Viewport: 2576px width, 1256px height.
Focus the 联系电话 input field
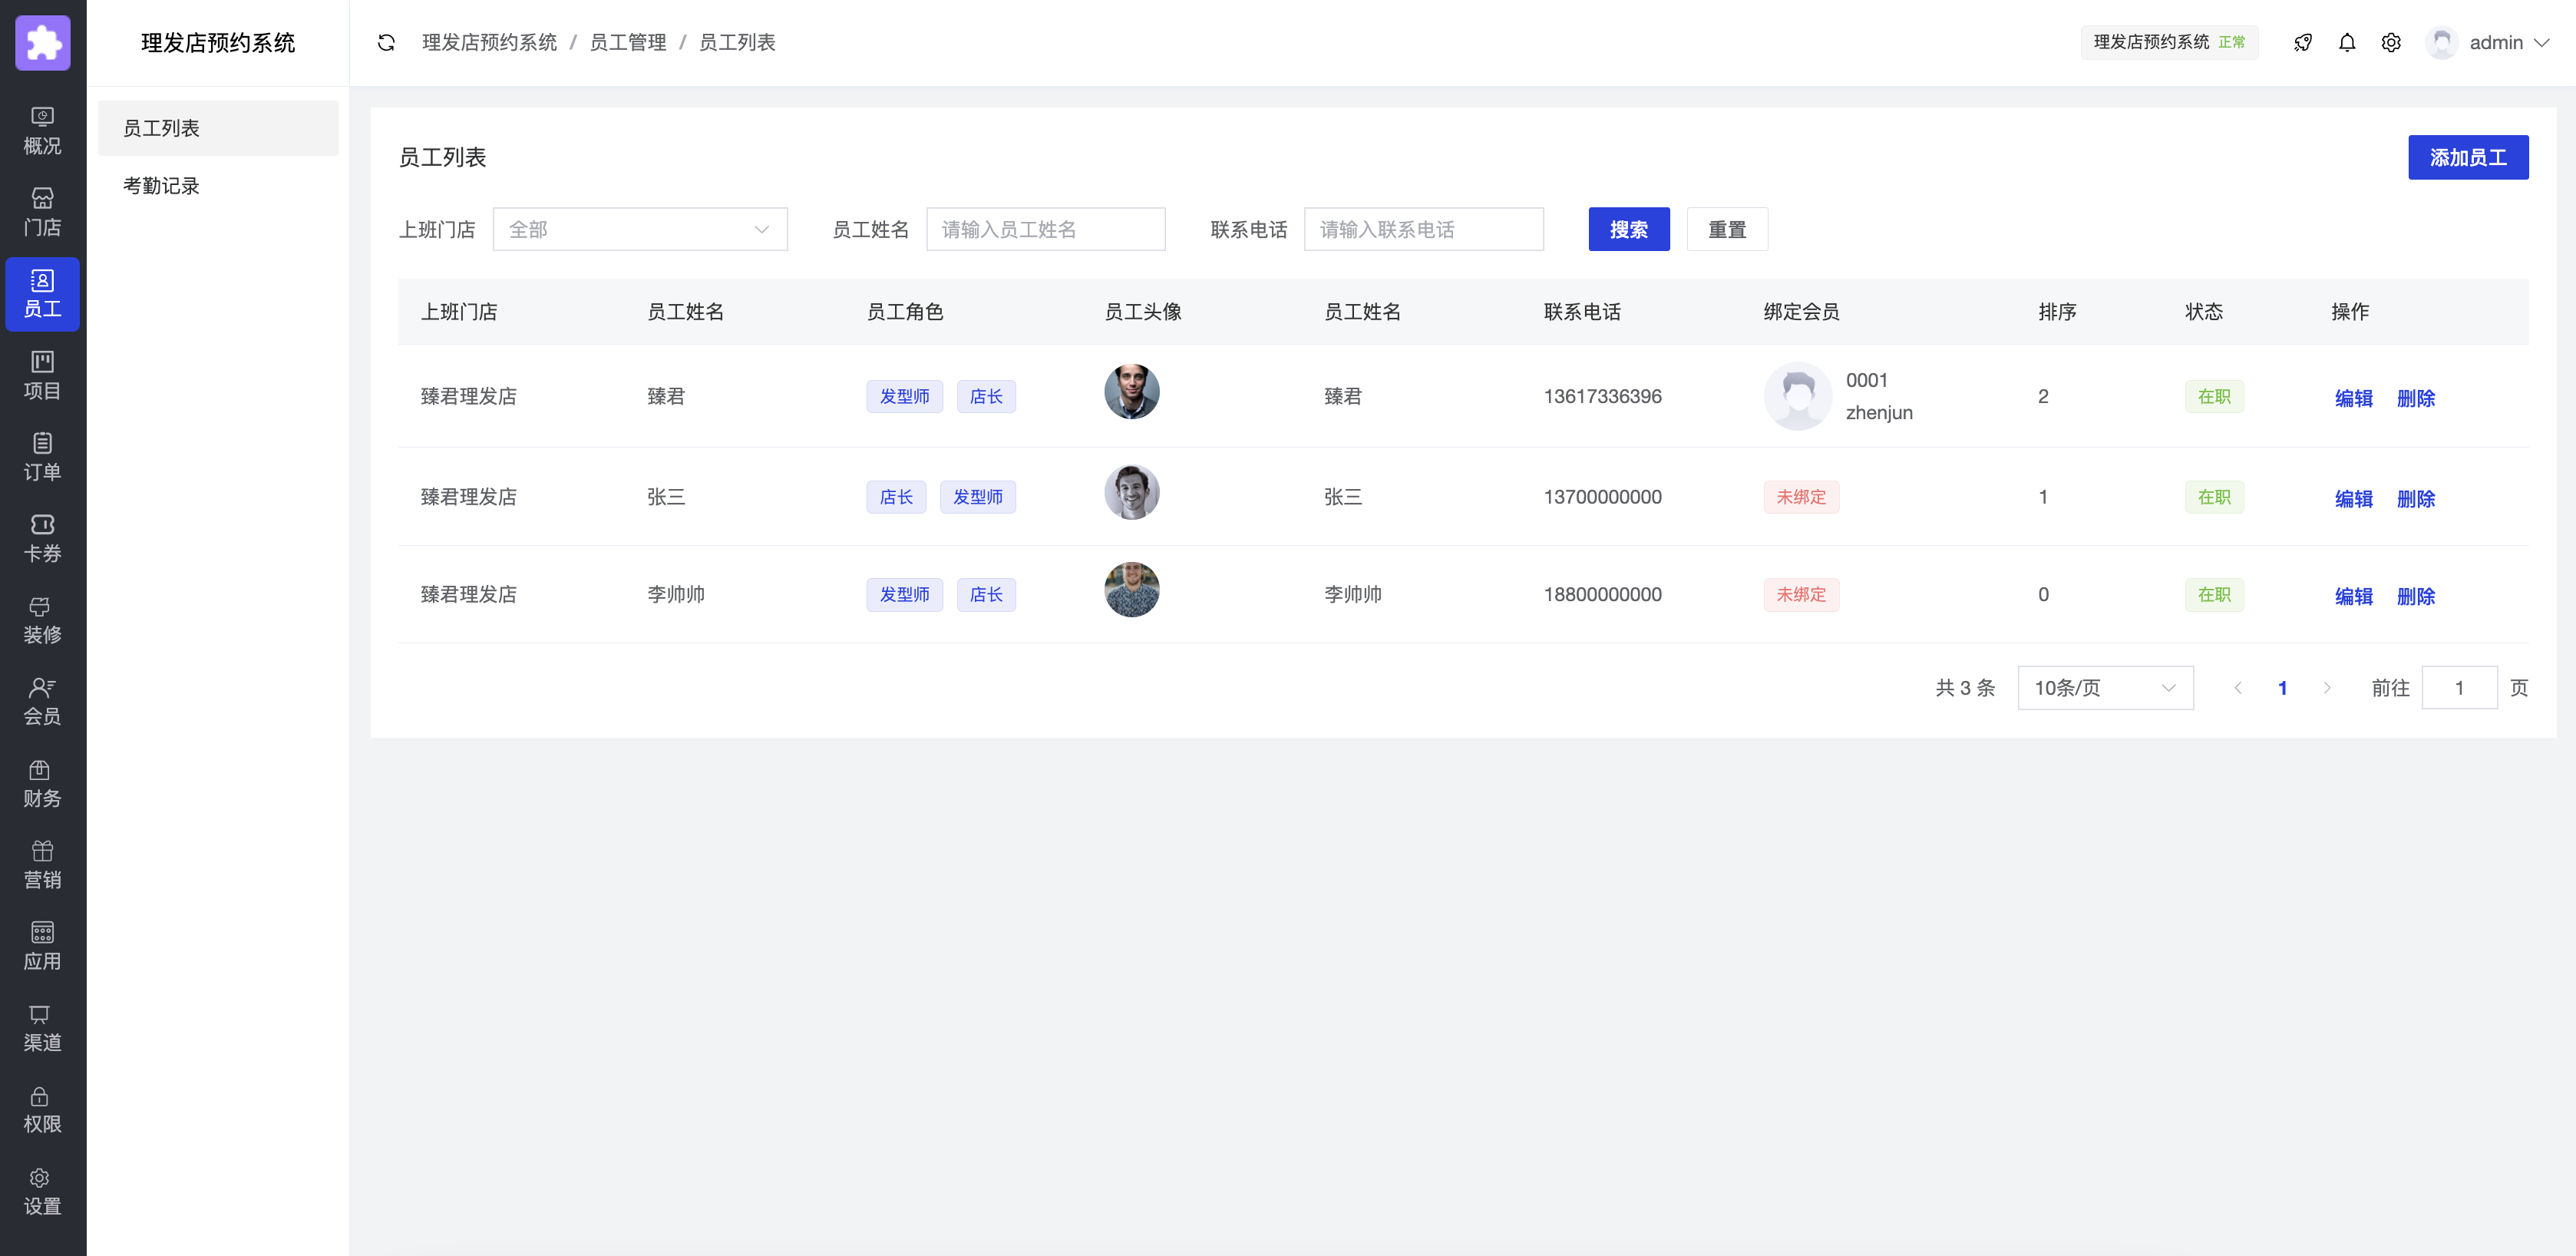tap(1423, 229)
